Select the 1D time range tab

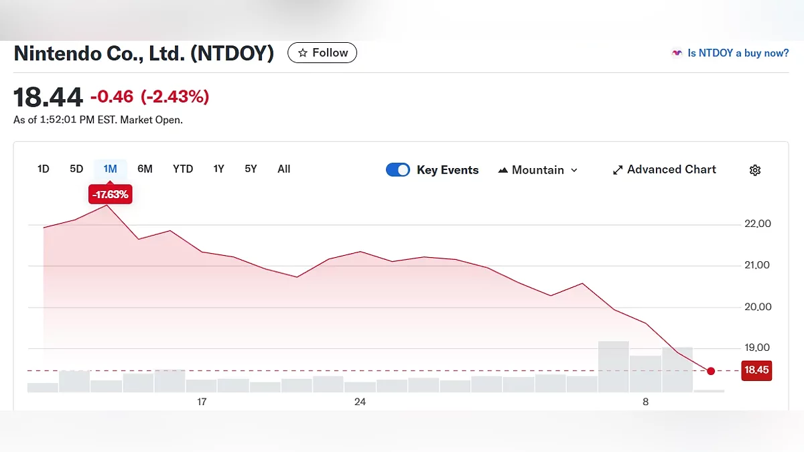(x=44, y=169)
